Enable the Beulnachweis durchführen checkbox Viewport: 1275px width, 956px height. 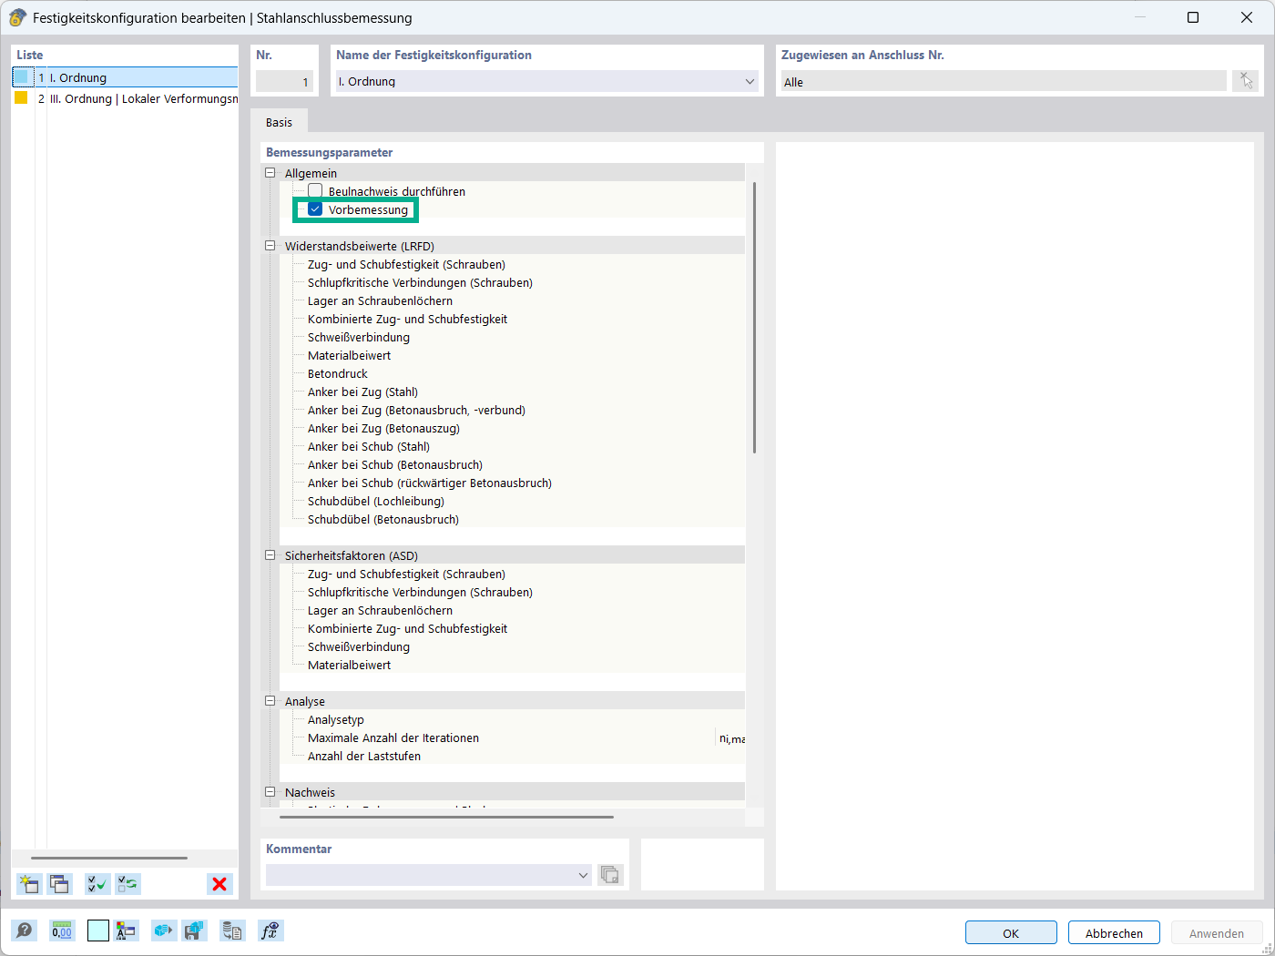click(315, 191)
